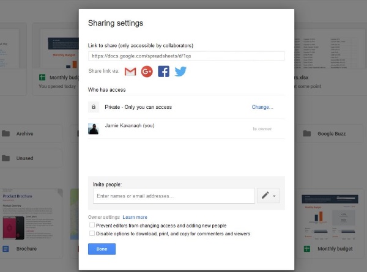367x272 pixels.
Task: Share link via Twitter icon
Action: coord(180,72)
